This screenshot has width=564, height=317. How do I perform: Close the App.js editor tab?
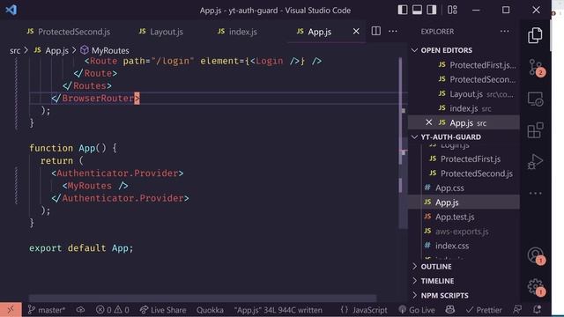356,32
